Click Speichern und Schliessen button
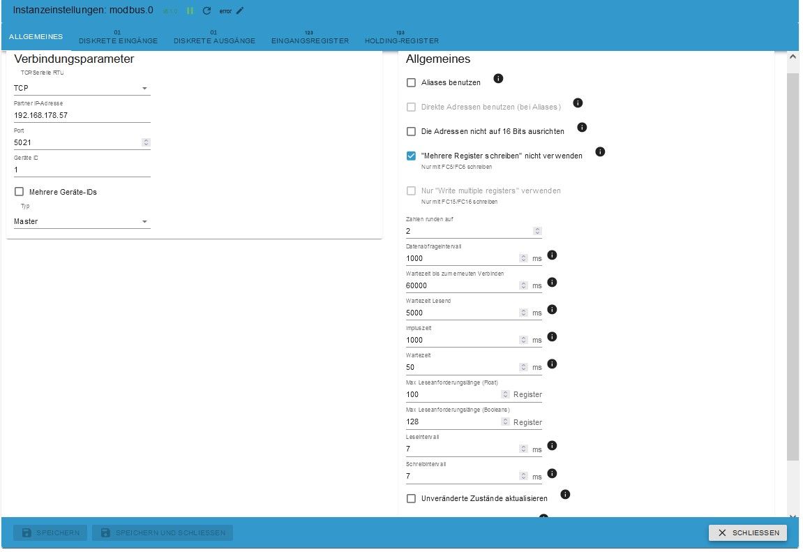The width and height of the screenshot is (803, 552). tap(163, 532)
